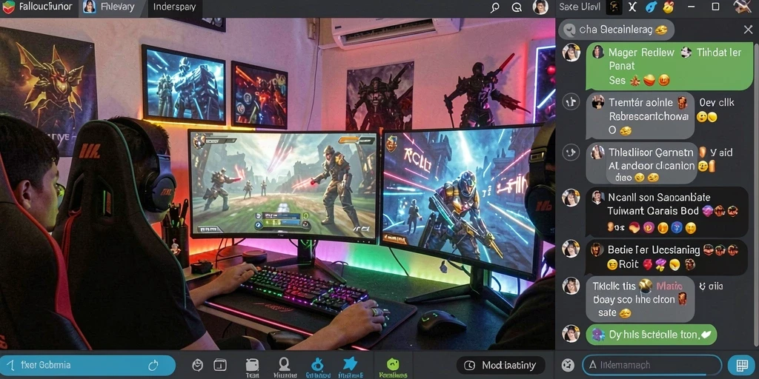Click the blue medal icon in bottom toolbar

pyautogui.click(x=318, y=364)
